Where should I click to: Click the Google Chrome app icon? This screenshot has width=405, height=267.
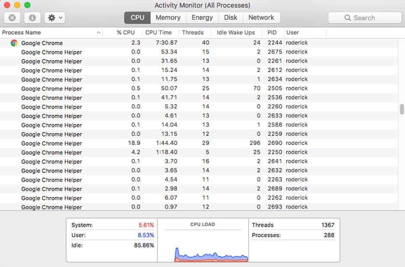tap(14, 43)
